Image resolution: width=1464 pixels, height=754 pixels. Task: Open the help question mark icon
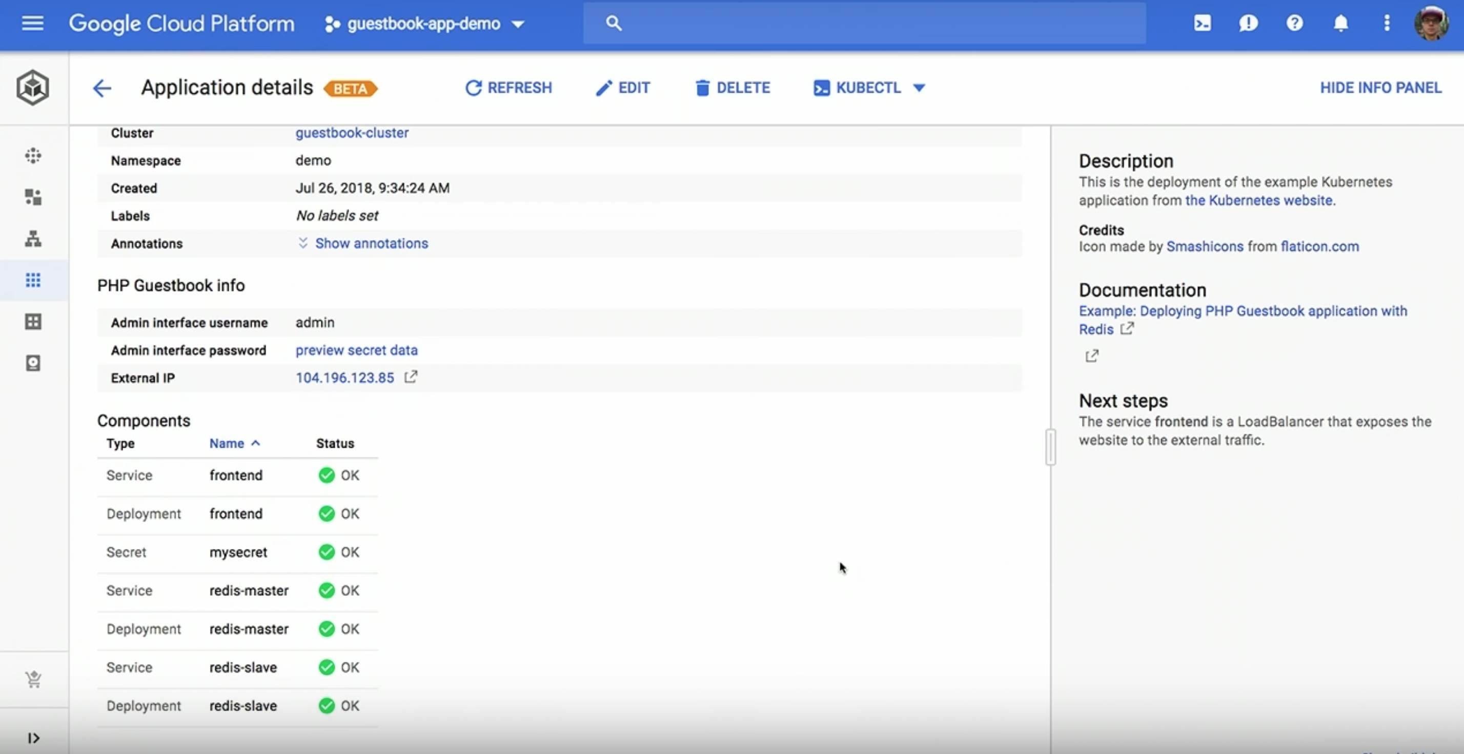point(1294,23)
